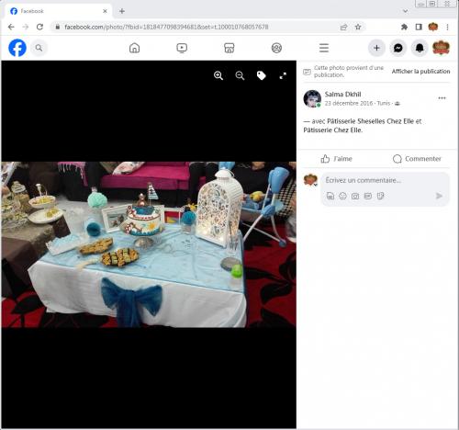459x430 pixels.
Task: Open the Watch video tab
Action: pos(182,48)
